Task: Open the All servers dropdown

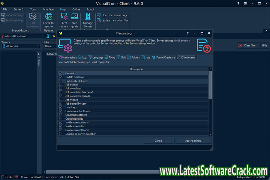Action: point(39,46)
